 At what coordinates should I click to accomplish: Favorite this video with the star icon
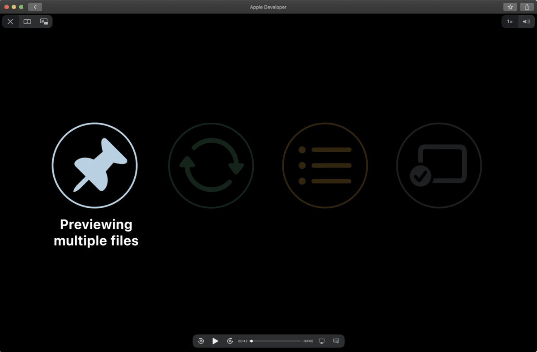[510, 7]
